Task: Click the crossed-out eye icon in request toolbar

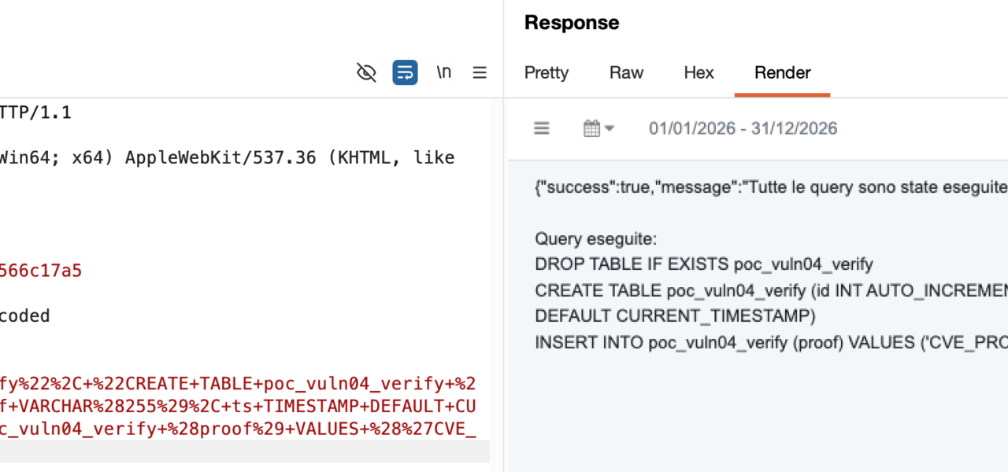Action: (366, 73)
